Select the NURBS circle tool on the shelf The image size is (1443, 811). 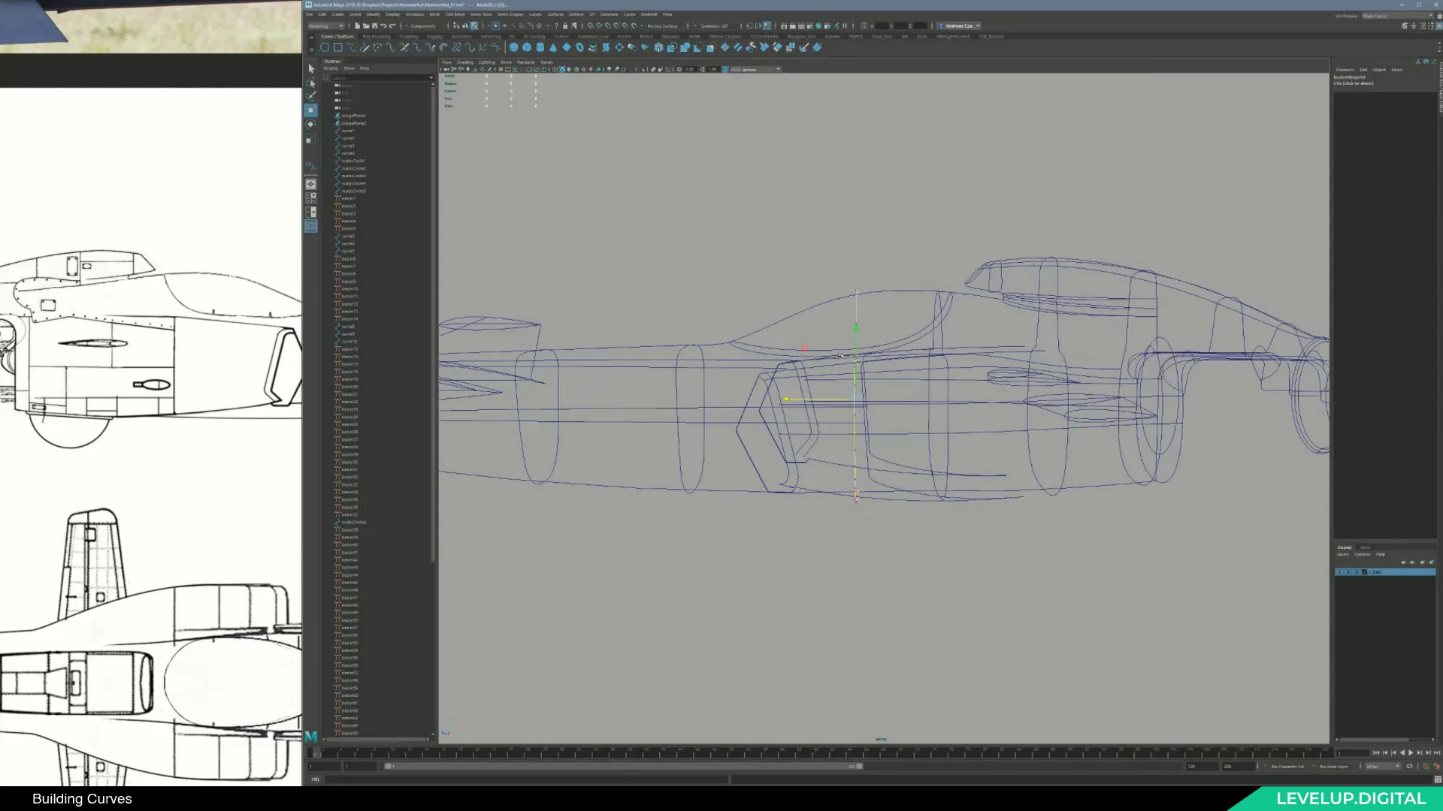click(324, 47)
